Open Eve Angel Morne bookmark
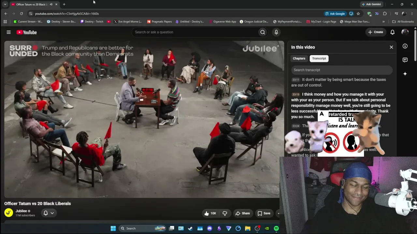Image resolution: width=417 pixels, height=234 pixels. (x=128, y=22)
